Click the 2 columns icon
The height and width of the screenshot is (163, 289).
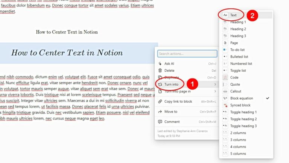[225, 133]
